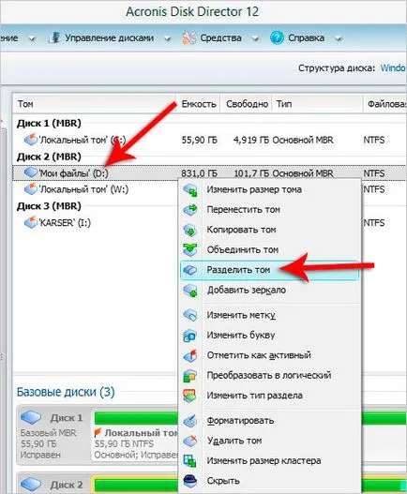This screenshot has width=407, height=494.
Task: Sort by the Тип column header
Action: pyautogui.click(x=318, y=104)
